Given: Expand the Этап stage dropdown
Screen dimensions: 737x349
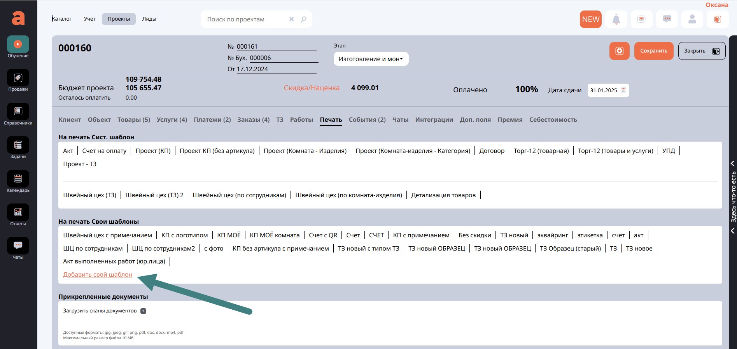Looking at the screenshot, I should click(371, 59).
